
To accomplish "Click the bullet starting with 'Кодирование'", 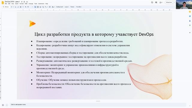I will (83, 47).
